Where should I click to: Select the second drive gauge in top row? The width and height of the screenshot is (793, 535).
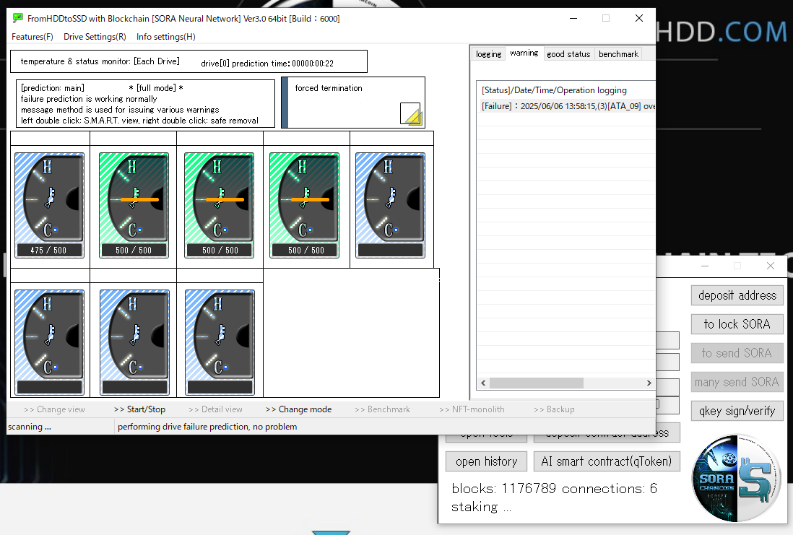click(134, 205)
